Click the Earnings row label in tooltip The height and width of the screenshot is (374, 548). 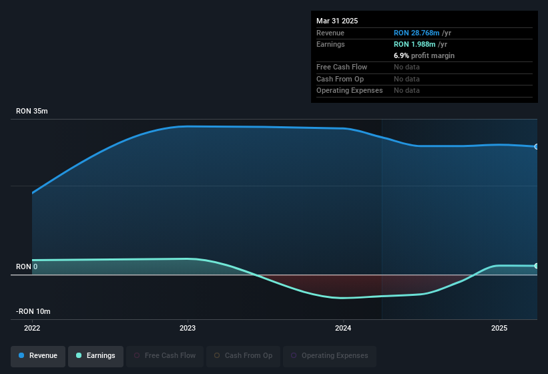(330, 44)
